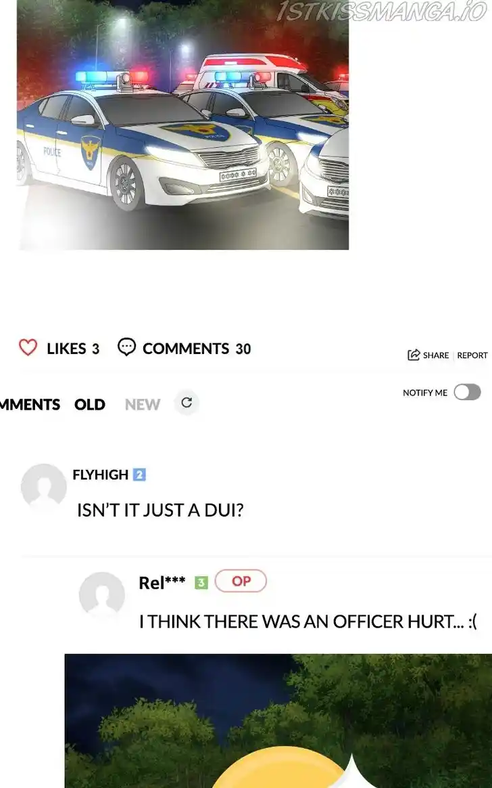Open the Report link

click(472, 355)
